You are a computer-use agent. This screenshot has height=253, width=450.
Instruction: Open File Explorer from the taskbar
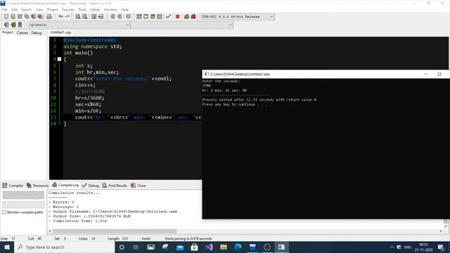coord(224,247)
